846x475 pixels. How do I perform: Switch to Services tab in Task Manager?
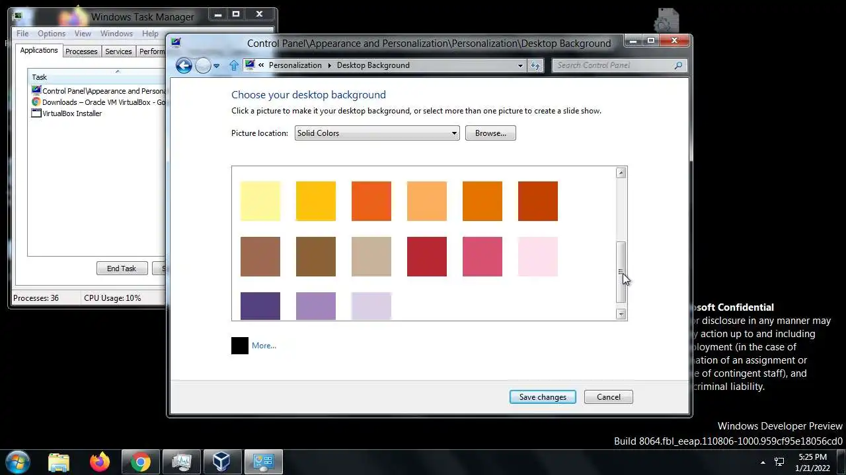point(118,51)
